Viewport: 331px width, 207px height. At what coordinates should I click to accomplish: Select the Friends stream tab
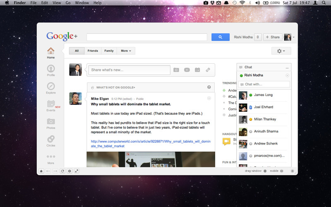click(x=93, y=51)
